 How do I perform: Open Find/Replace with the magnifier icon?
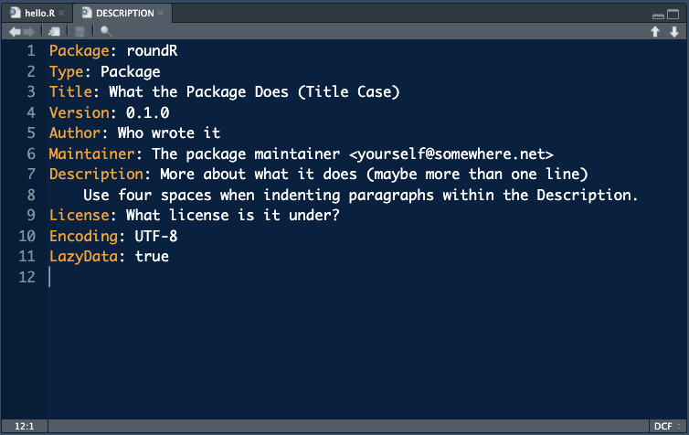pos(106,32)
